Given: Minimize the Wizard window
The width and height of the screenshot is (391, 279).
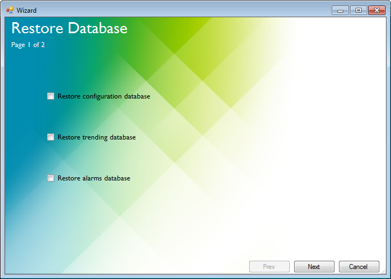Looking at the screenshot, I should coord(340,11).
